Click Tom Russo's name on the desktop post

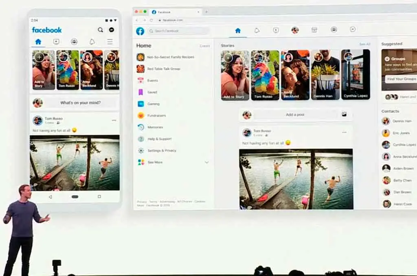click(262, 131)
